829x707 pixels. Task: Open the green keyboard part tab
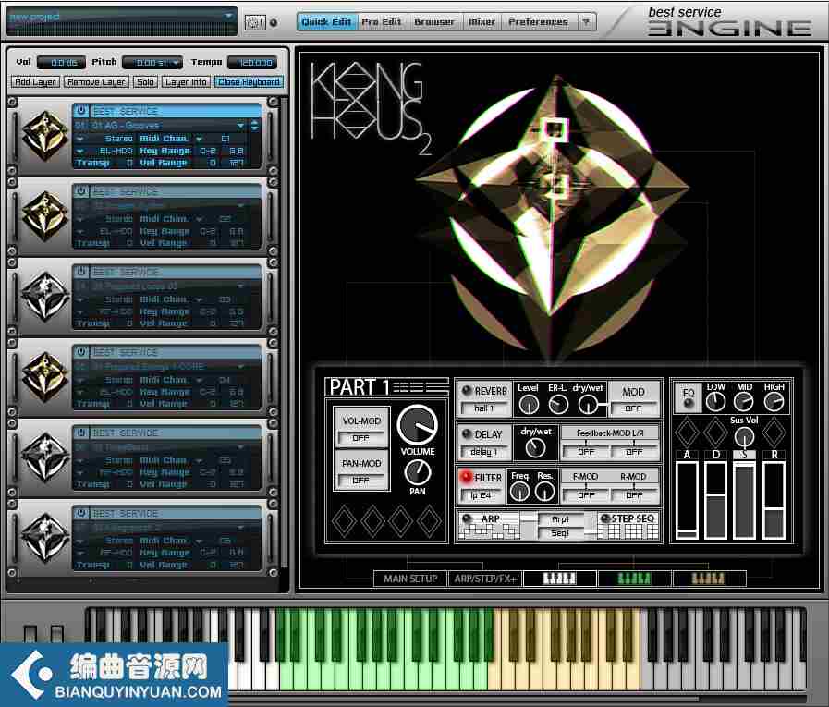[634, 579]
